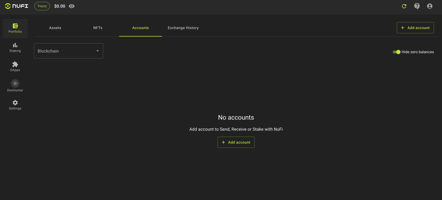Open the help question mark icon
Viewport: 442px width, 200px height.
coord(417,6)
